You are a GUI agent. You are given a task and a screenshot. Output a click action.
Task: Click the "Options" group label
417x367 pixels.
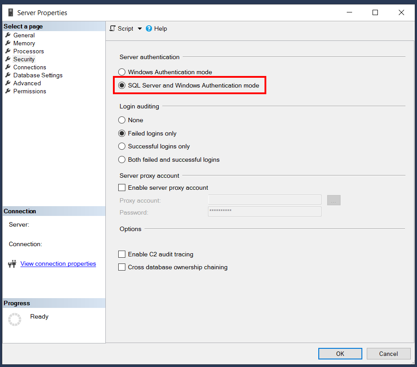tap(131, 229)
